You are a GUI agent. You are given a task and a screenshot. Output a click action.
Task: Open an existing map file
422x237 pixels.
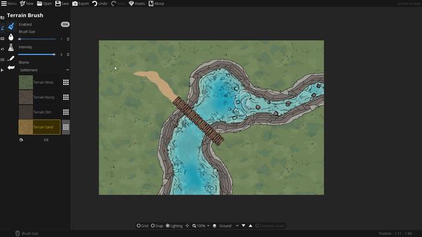tap(44, 3)
